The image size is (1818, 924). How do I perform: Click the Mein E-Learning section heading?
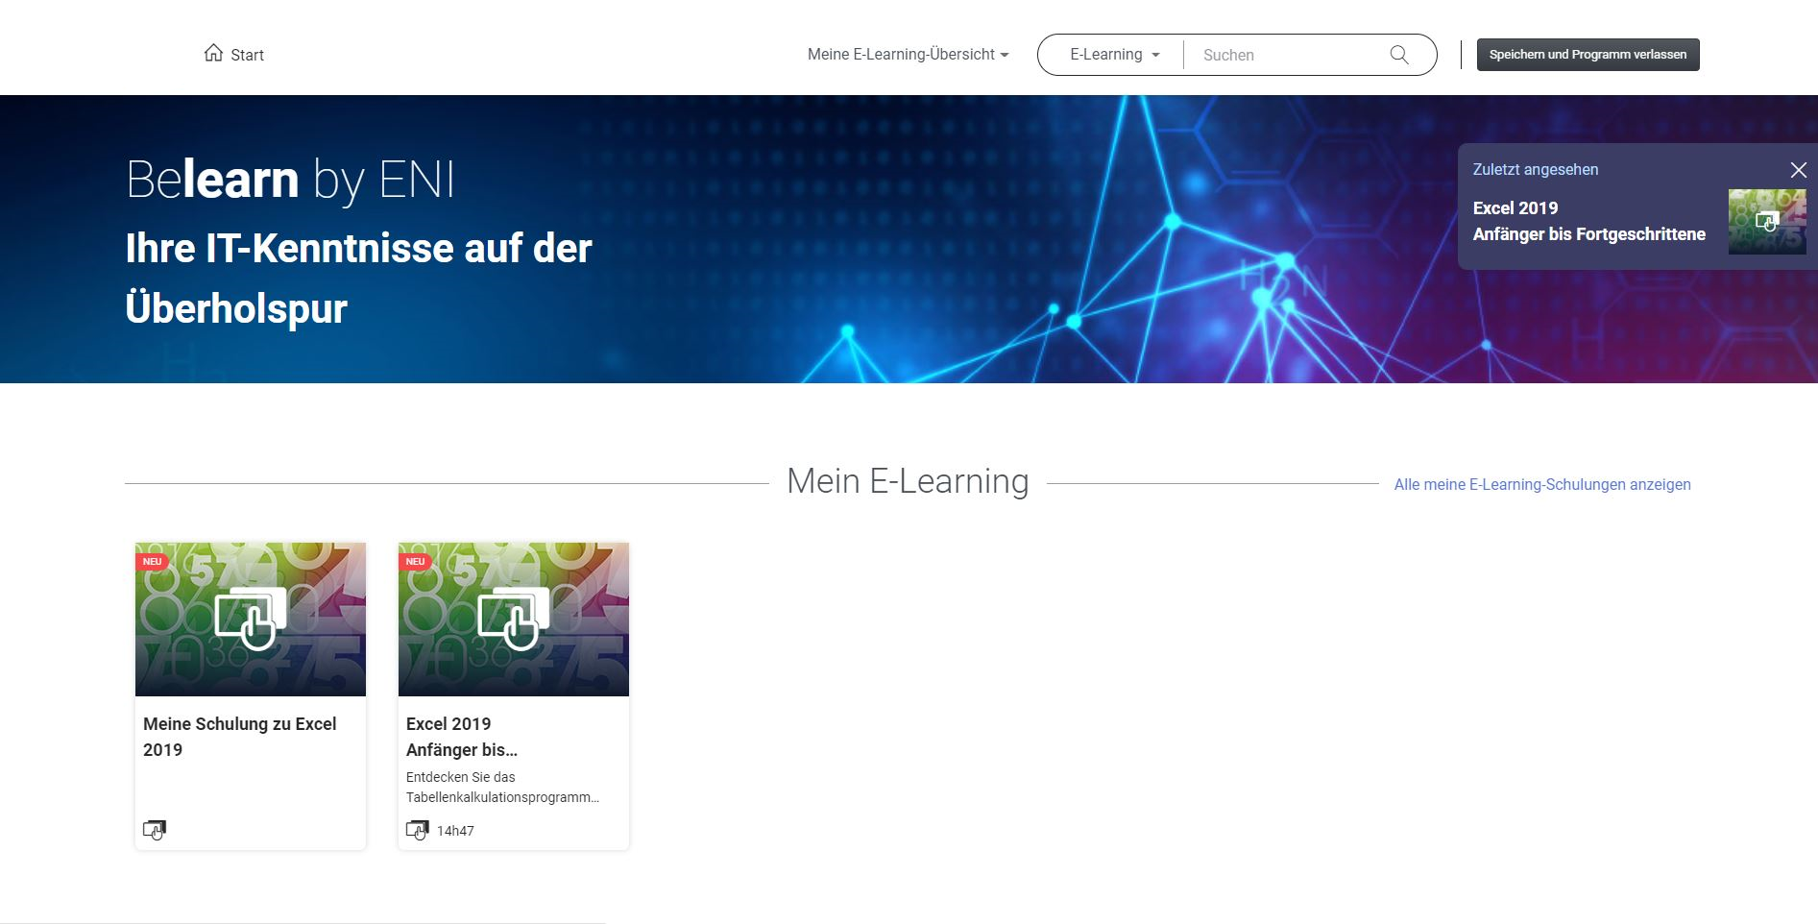click(x=908, y=481)
